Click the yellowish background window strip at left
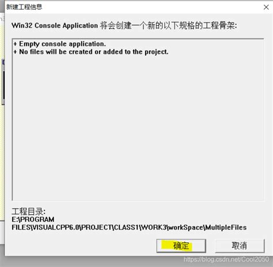This screenshot has height=267, width=273. click(x=2, y=153)
